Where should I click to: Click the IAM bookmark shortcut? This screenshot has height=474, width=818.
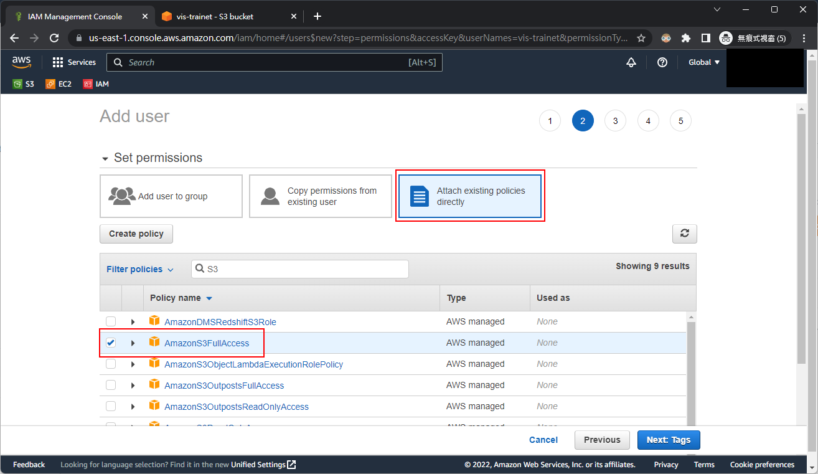(x=96, y=83)
